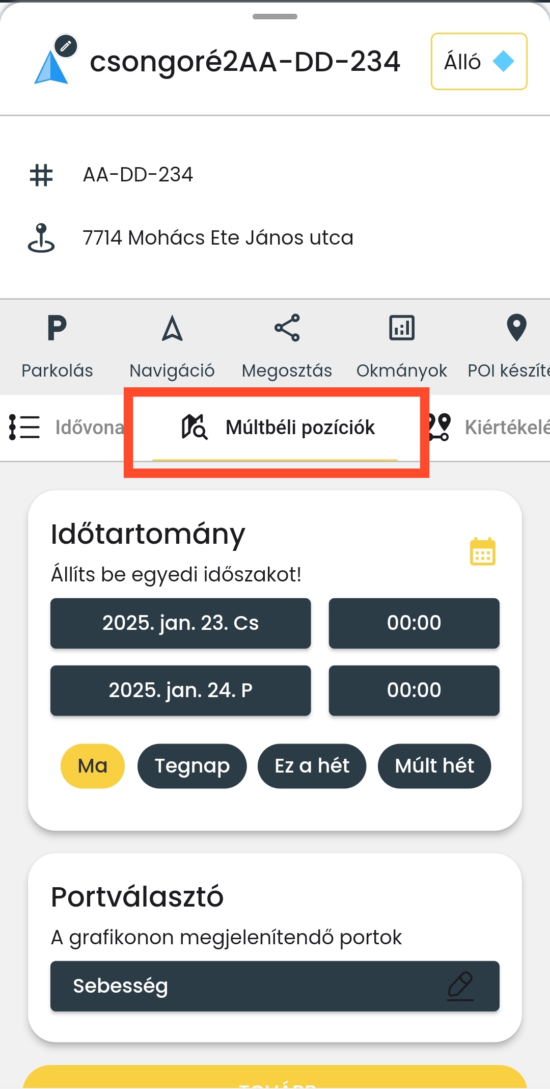Open the Sebesség port selector

point(275,986)
